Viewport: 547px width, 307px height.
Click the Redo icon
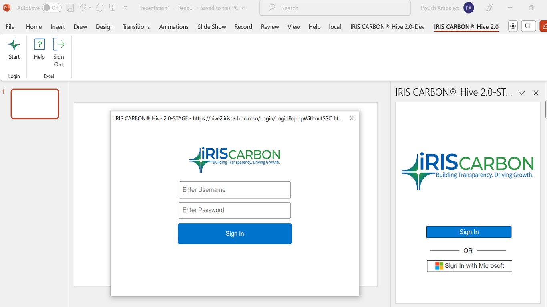(x=100, y=8)
